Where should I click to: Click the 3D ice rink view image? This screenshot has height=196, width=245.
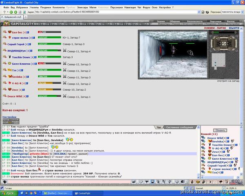click(173, 54)
